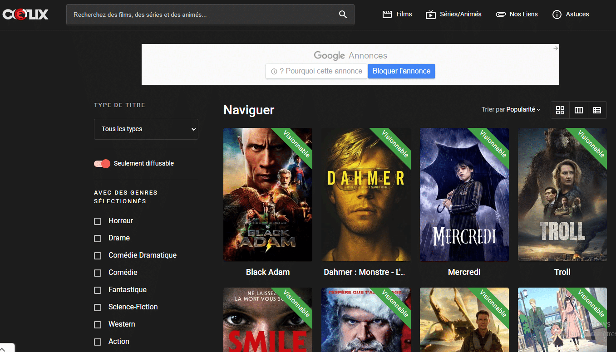Enable the Horreur genre checkbox

(x=98, y=221)
